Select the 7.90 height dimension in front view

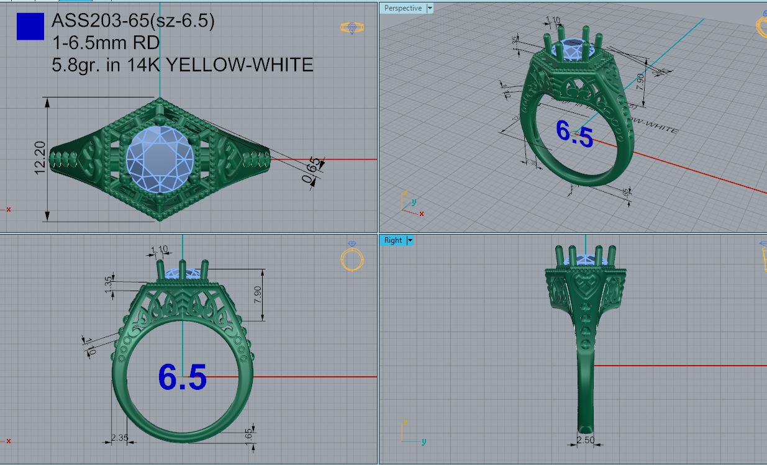258,296
